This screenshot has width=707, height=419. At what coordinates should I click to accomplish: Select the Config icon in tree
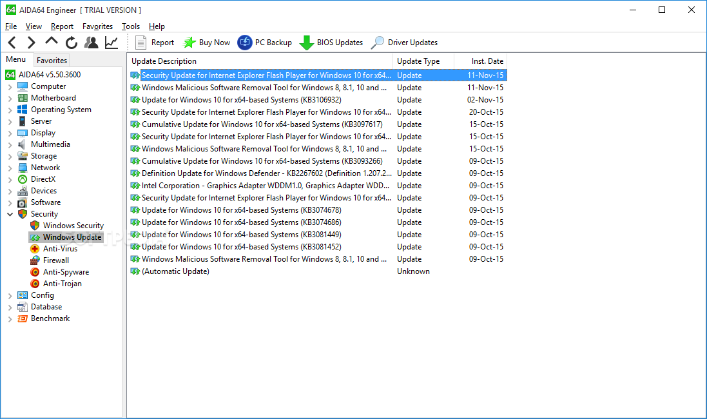tap(22, 295)
